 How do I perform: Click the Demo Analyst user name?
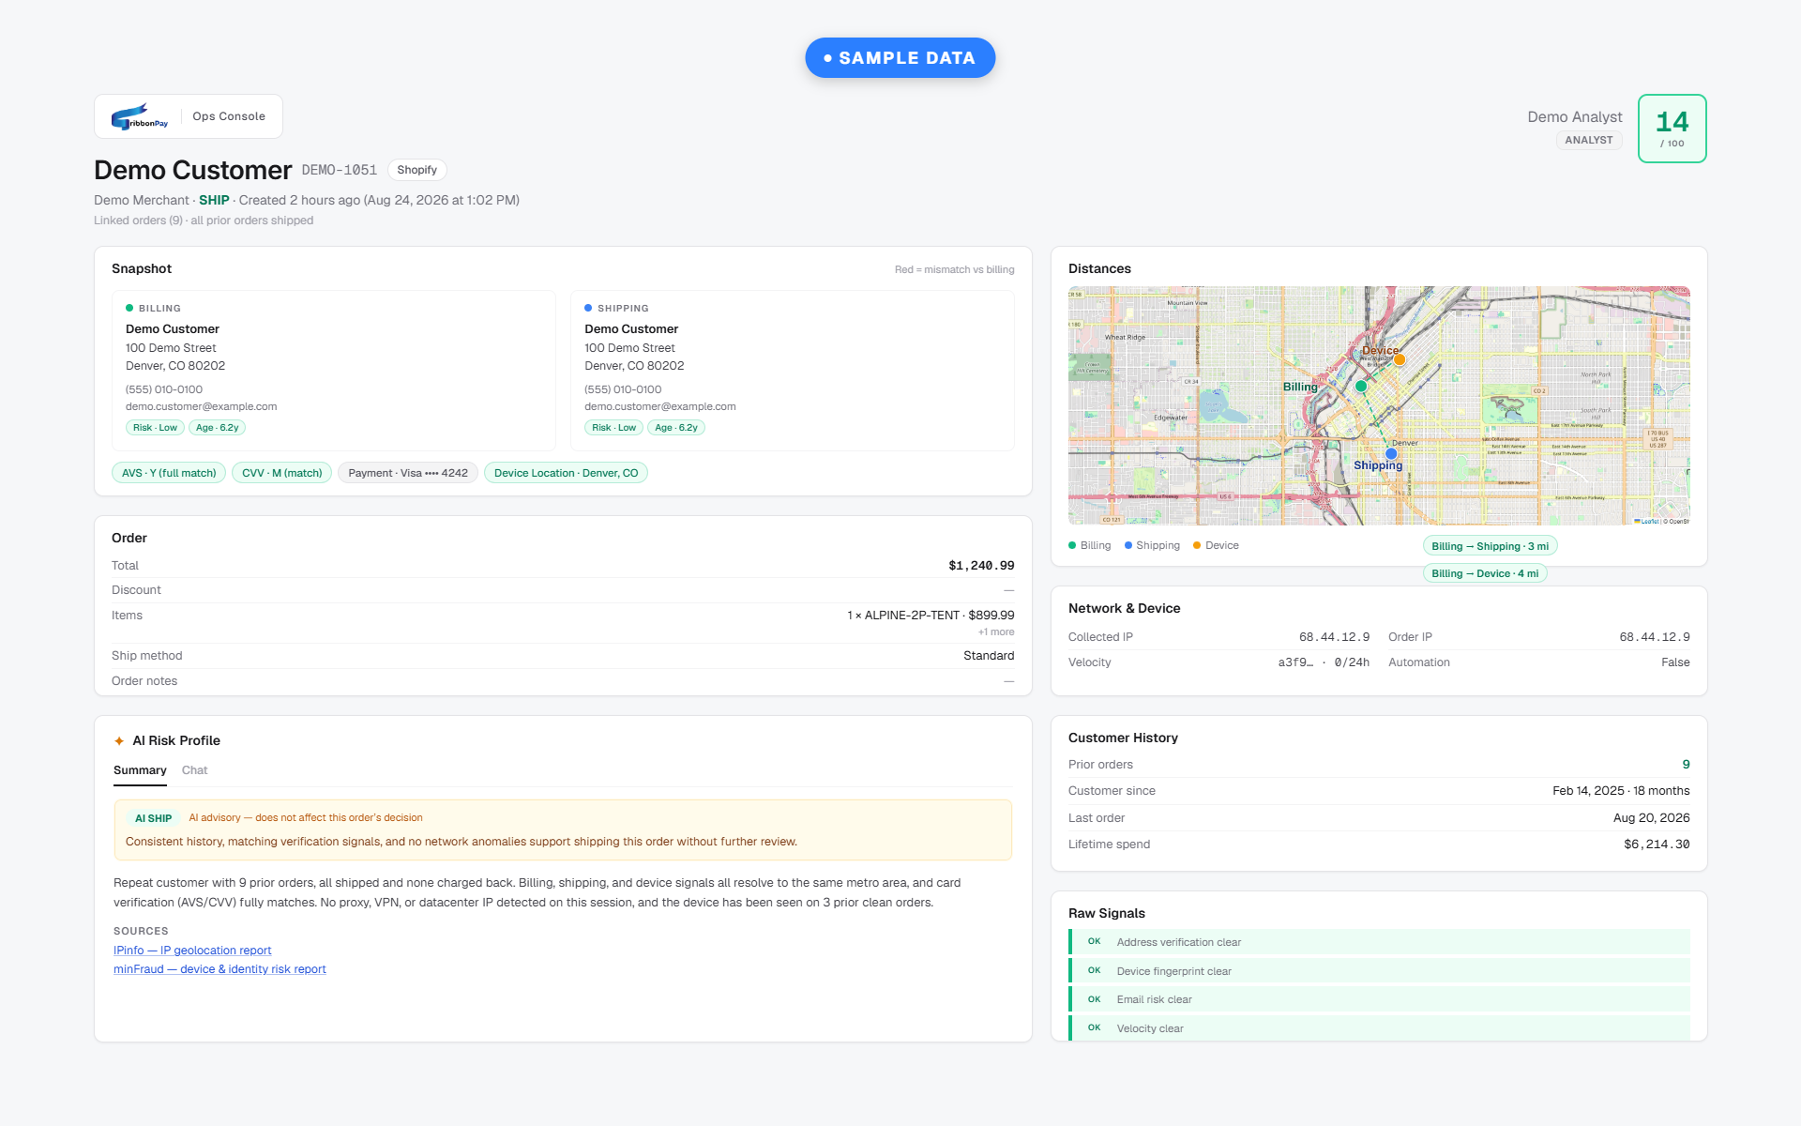(x=1574, y=117)
